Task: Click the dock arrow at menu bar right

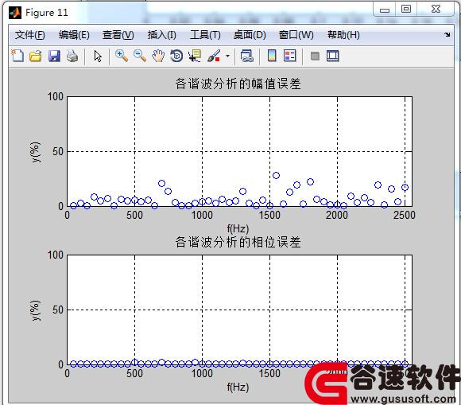Action: point(447,34)
